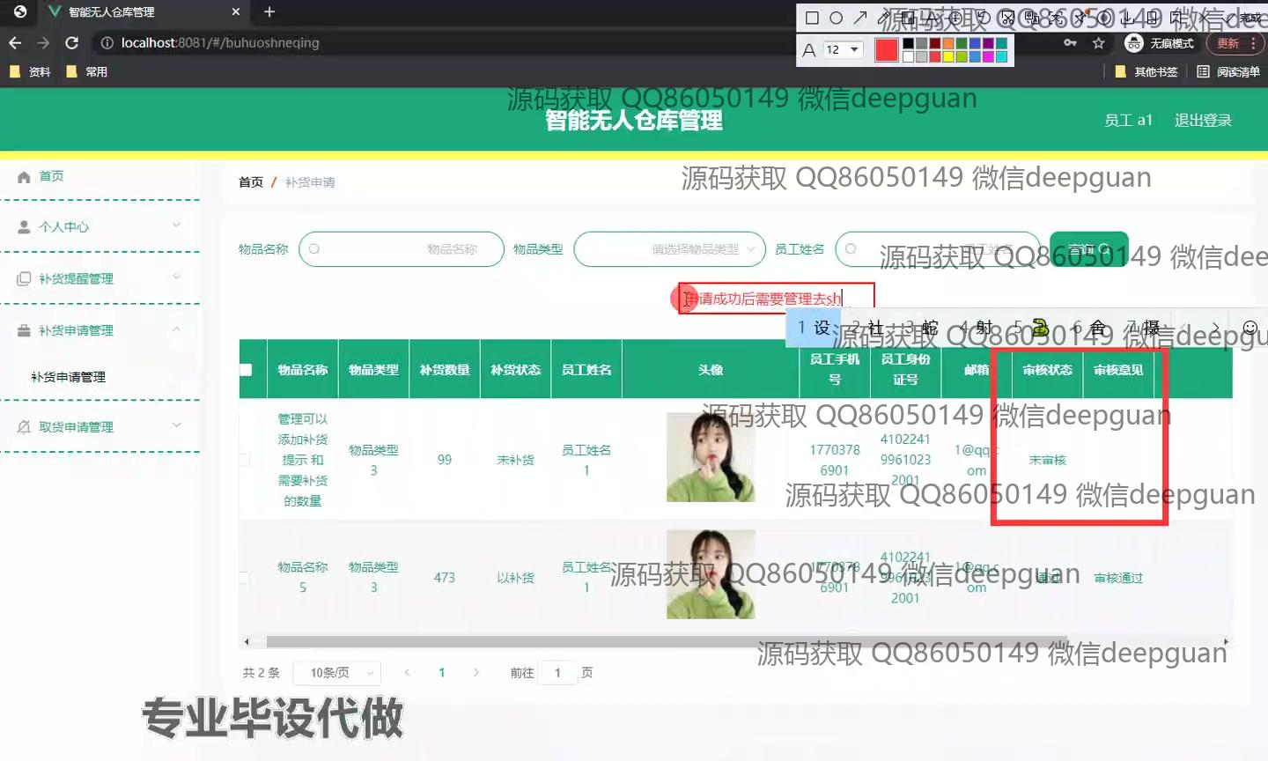This screenshot has width=1268, height=761.
Task: Check the row with 补货数量 99
Action: pyautogui.click(x=245, y=460)
